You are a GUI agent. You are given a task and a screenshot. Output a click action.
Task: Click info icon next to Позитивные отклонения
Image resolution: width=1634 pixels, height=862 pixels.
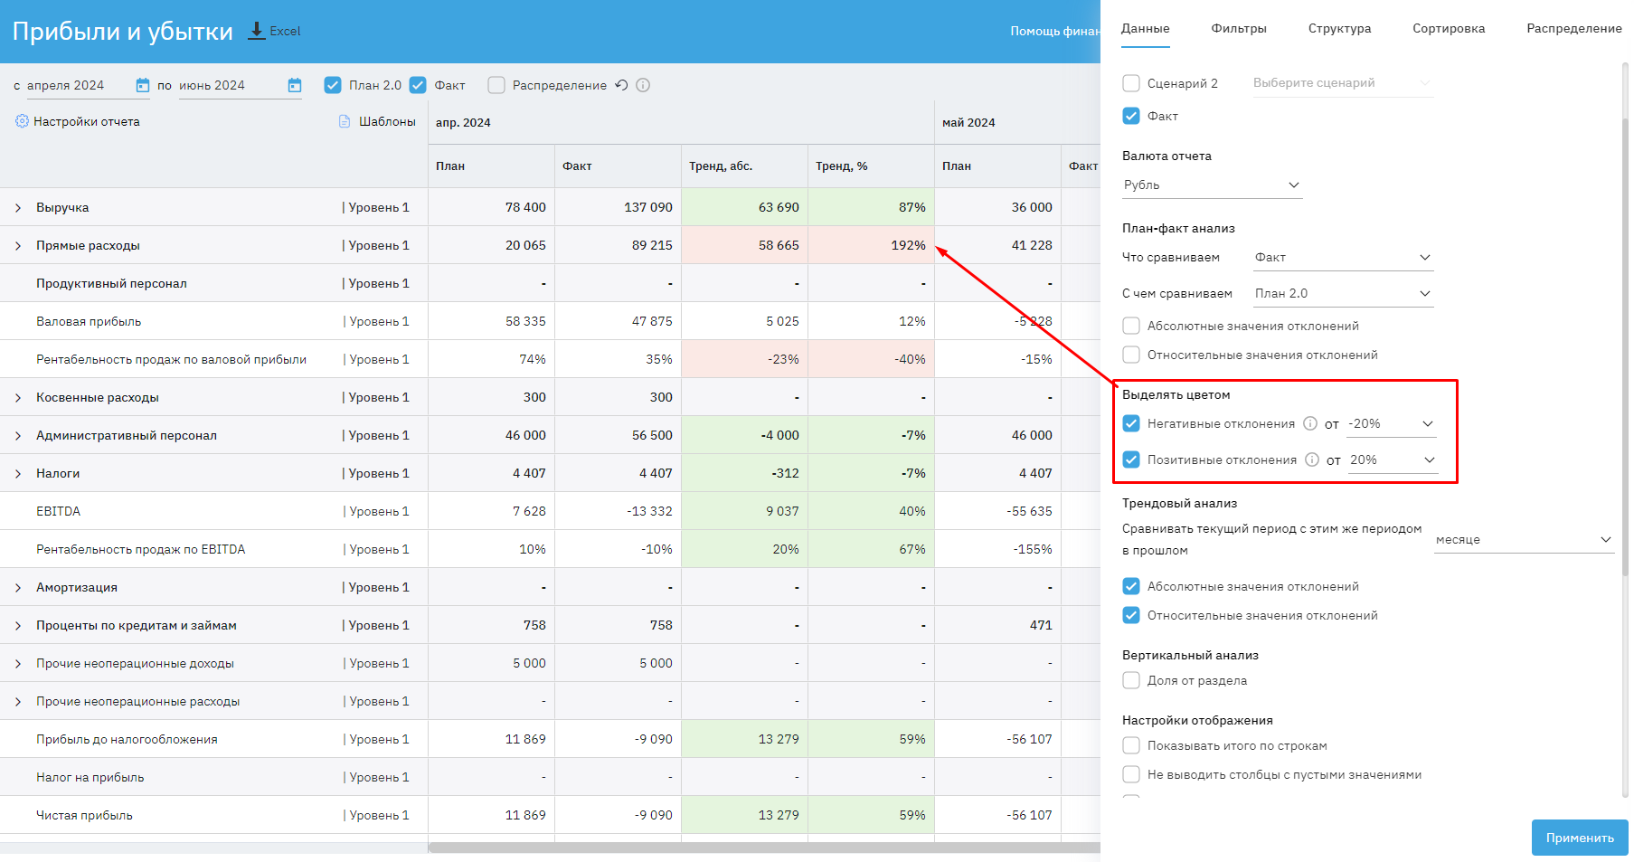(x=1312, y=459)
